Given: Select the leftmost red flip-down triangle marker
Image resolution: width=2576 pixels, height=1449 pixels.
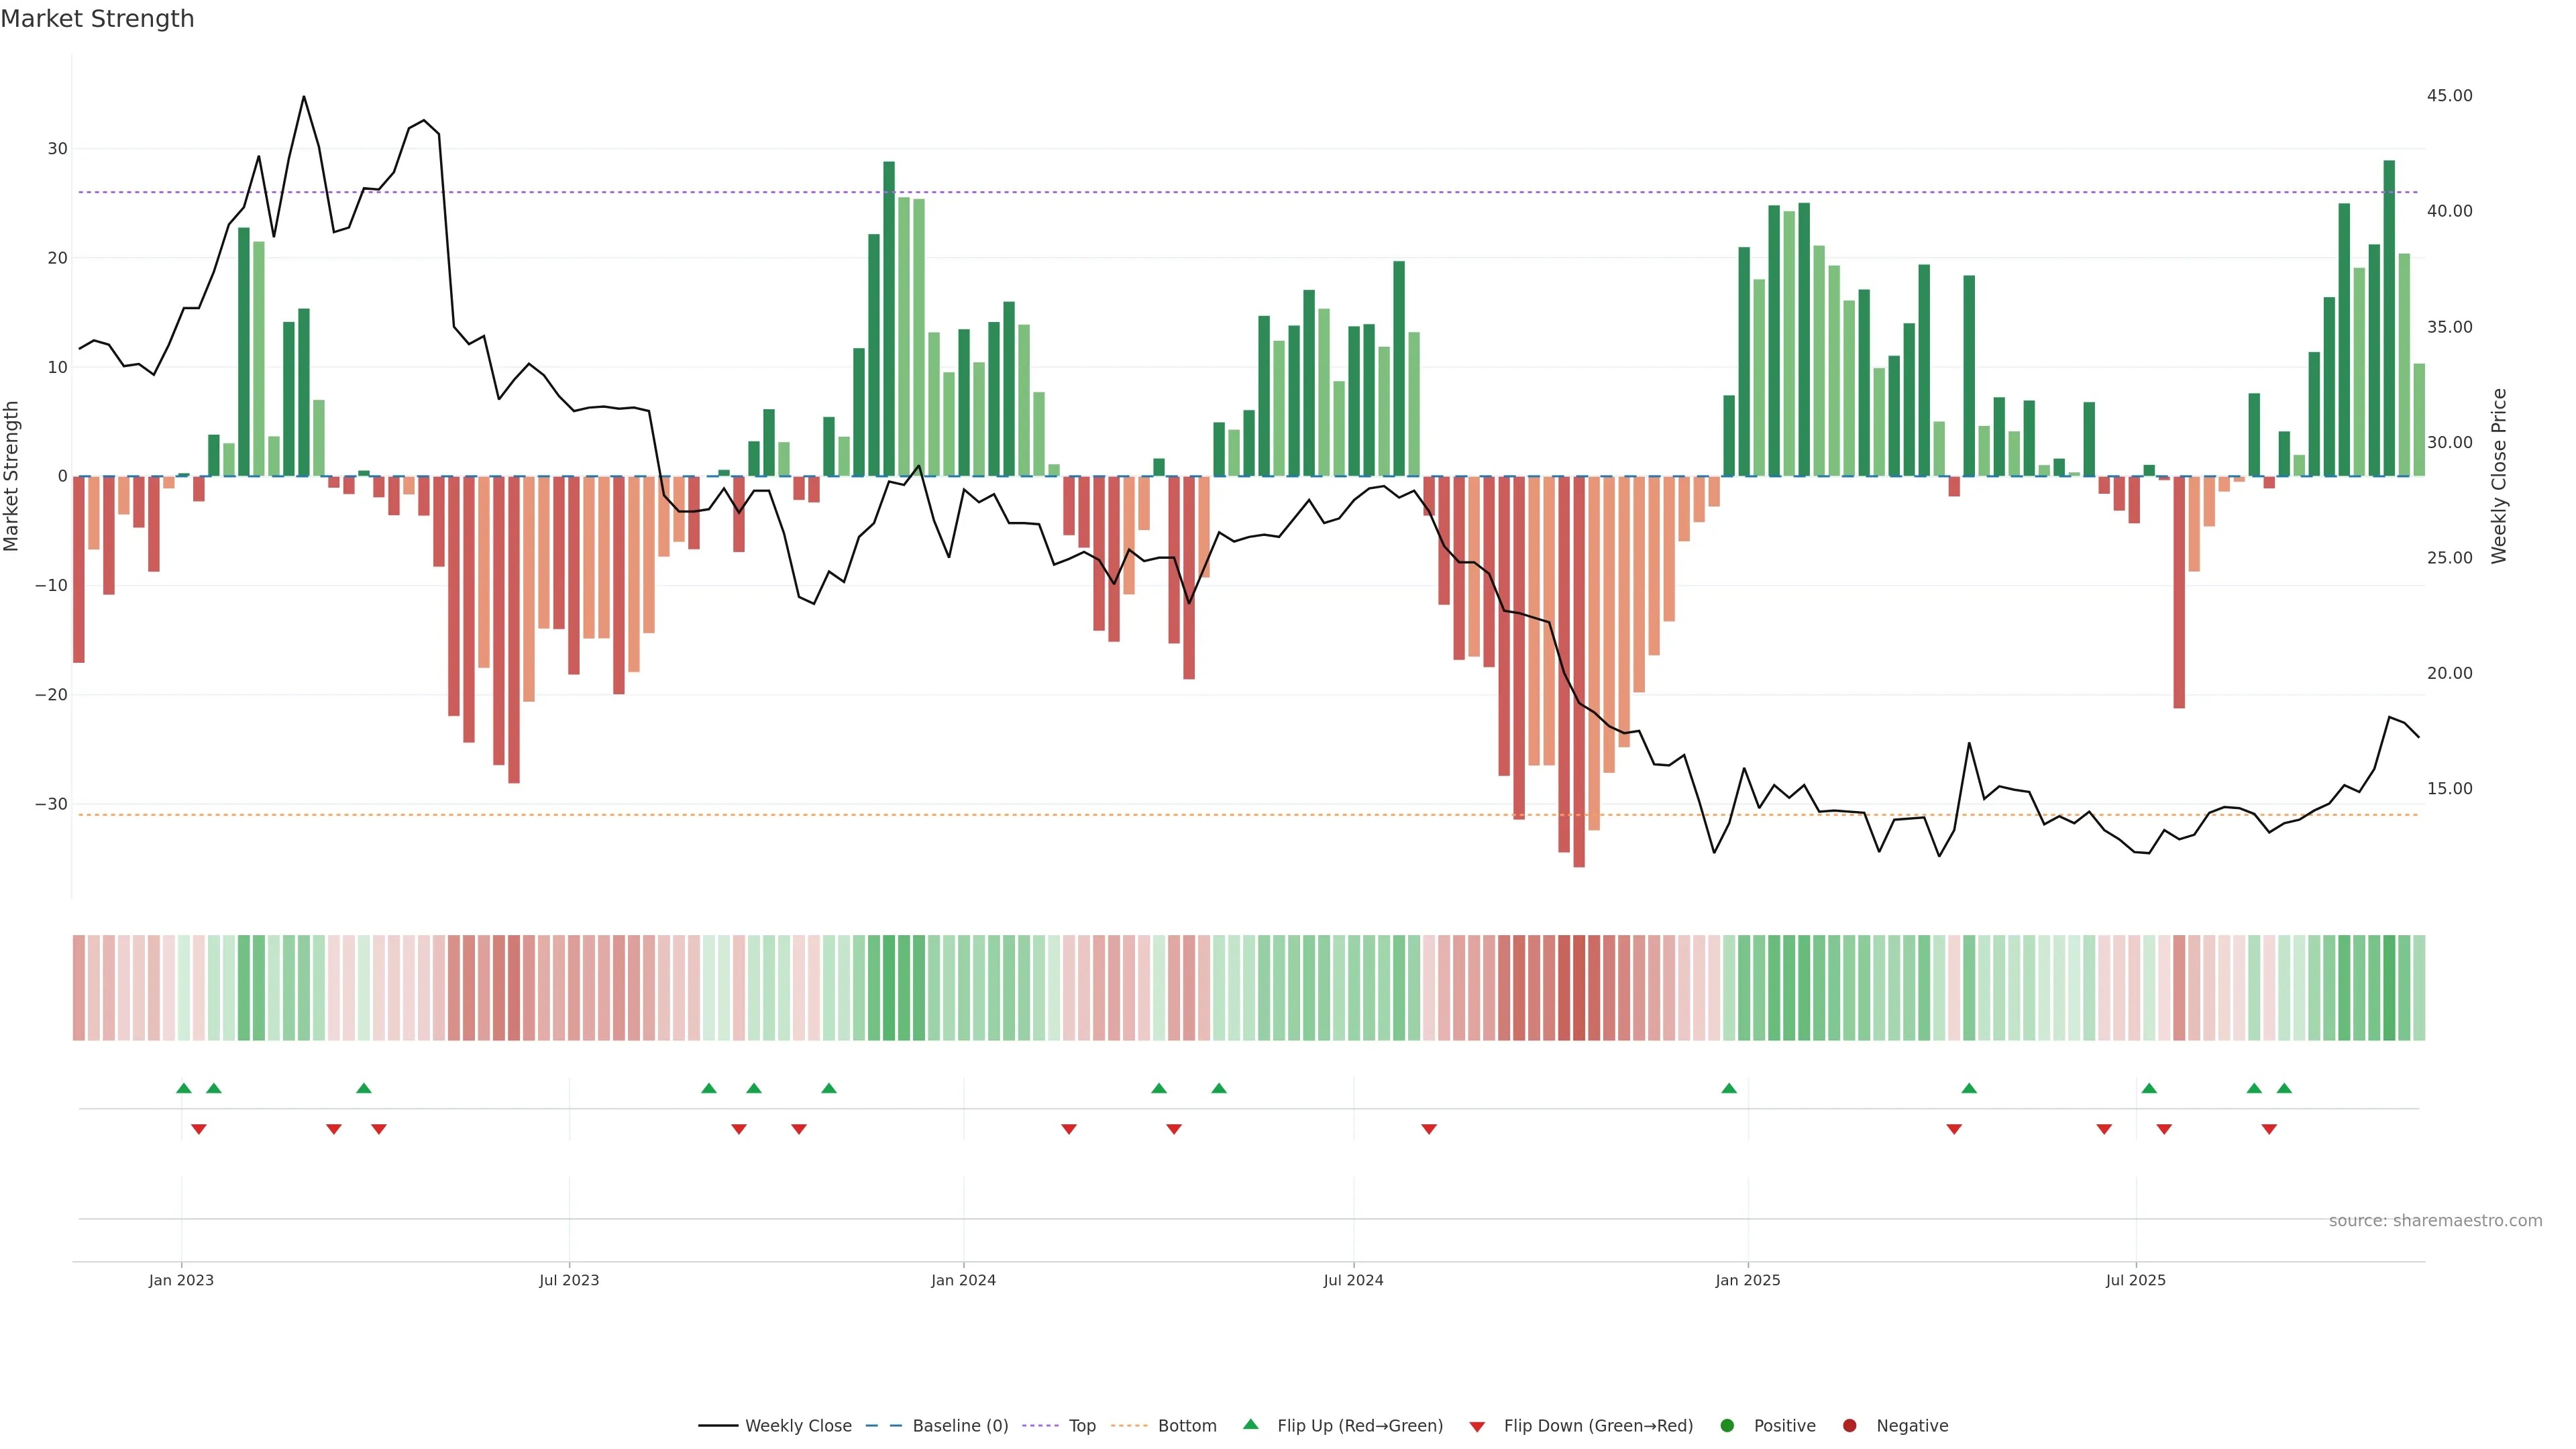Looking at the screenshot, I should click(199, 1129).
